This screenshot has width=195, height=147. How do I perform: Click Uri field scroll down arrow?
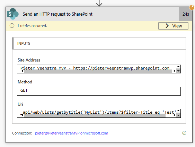click(178, 115)
